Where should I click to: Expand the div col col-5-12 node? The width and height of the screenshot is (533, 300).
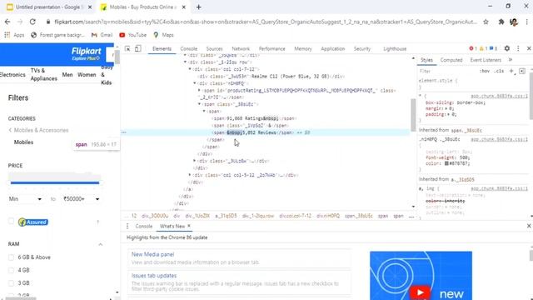tap(190, 175)
